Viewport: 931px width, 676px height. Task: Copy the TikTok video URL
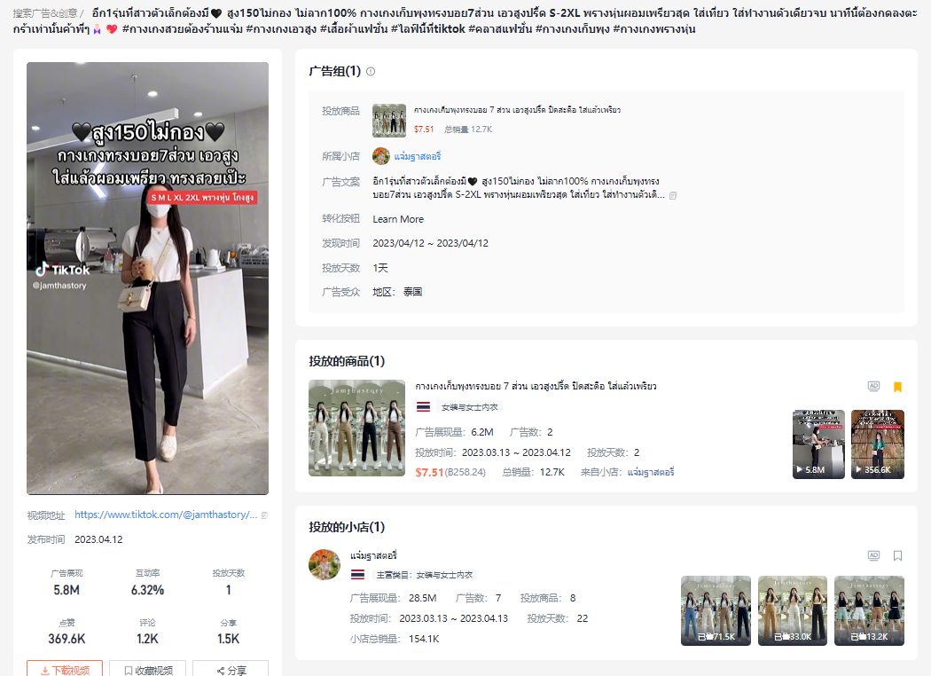264,515
